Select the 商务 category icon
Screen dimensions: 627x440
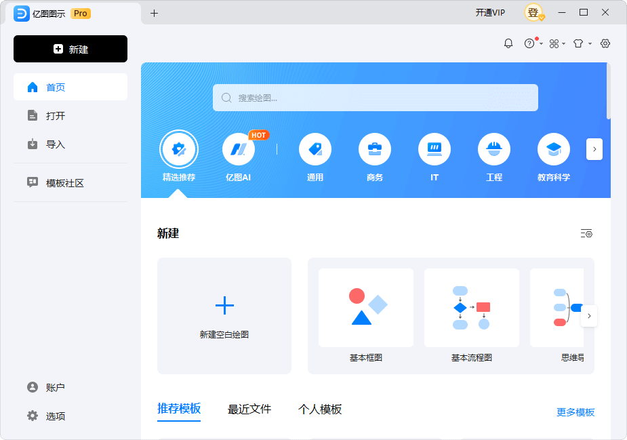point(375,149)
